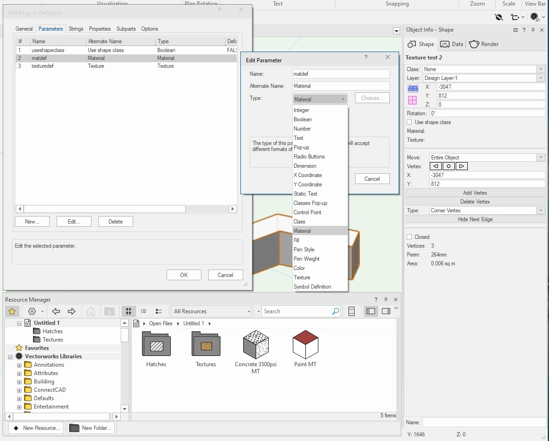Toggle the left file browser pane button
Screen dimensions: 549x441
370,311
